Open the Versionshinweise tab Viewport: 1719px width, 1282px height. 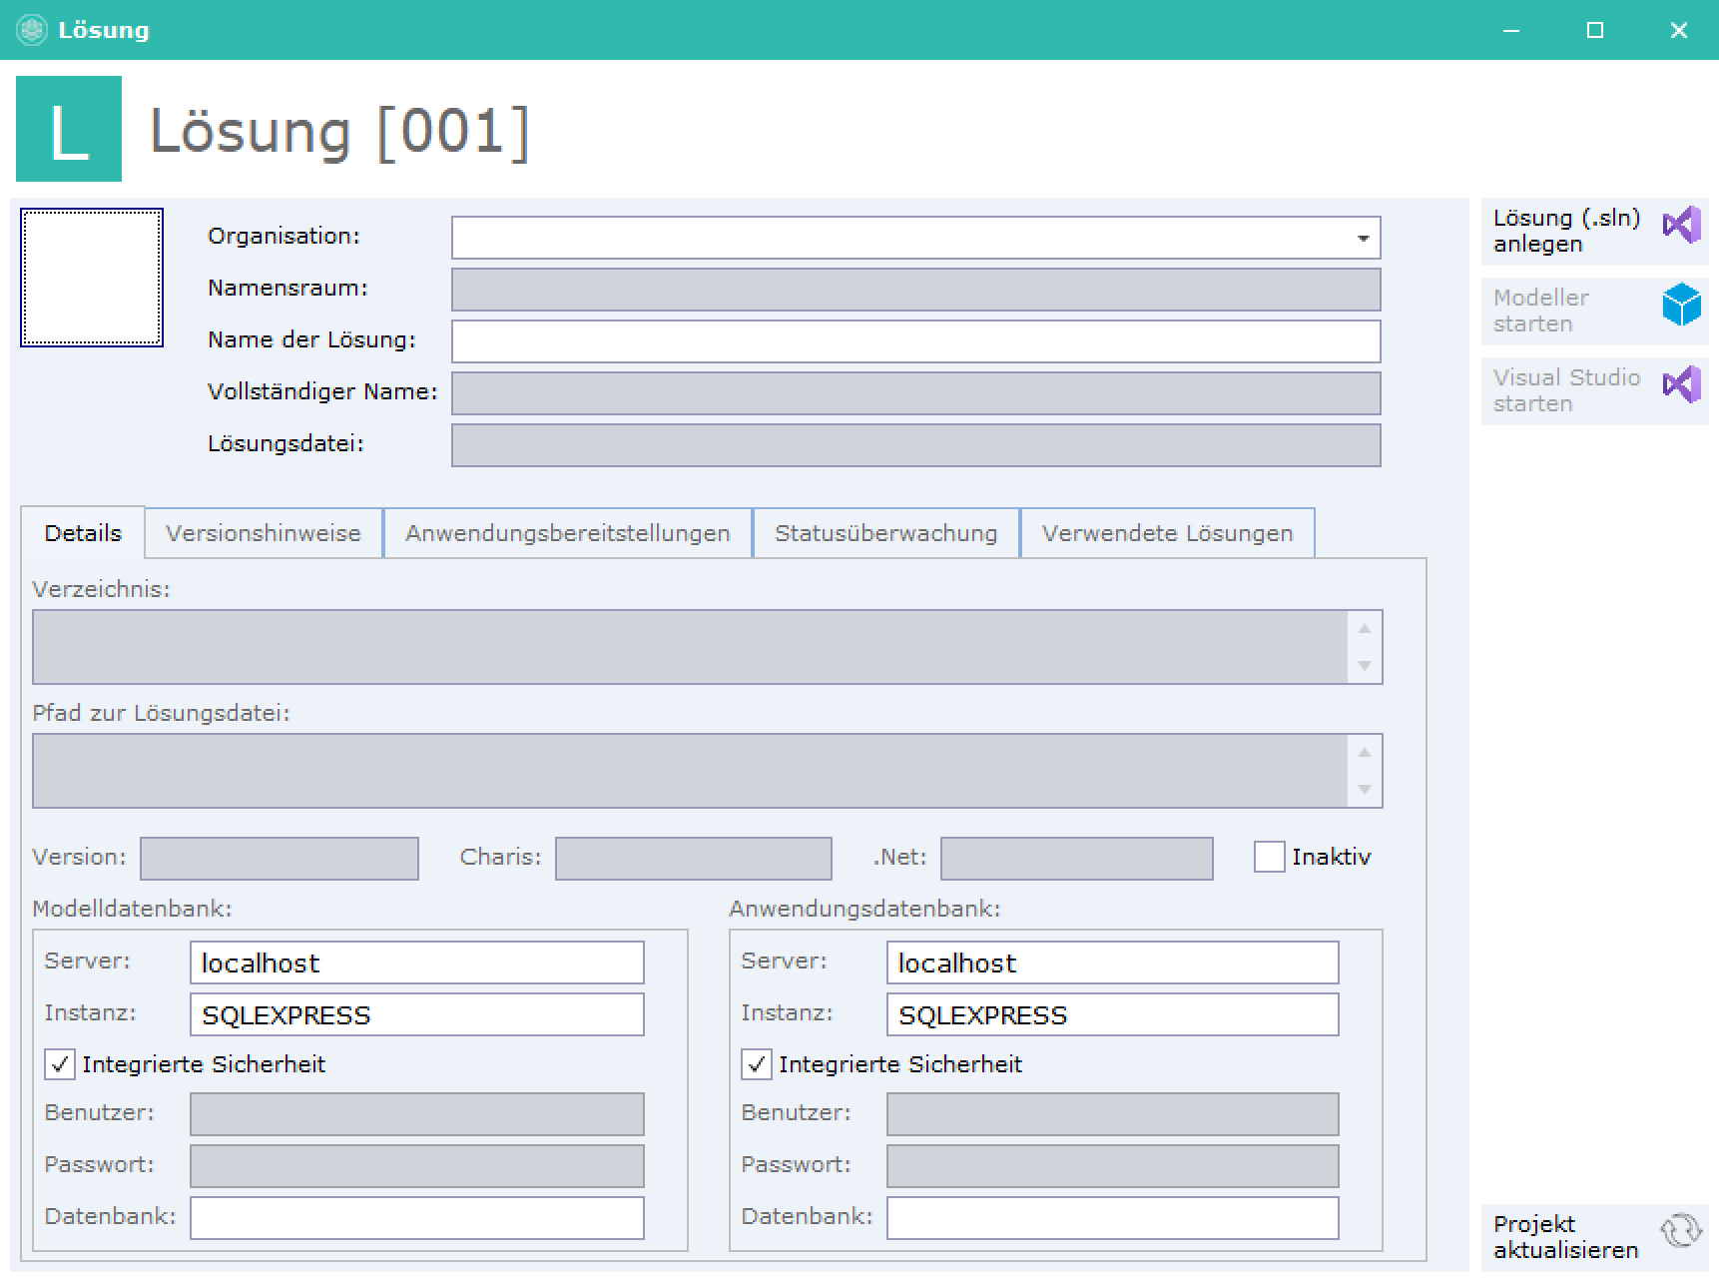point(264,533)
